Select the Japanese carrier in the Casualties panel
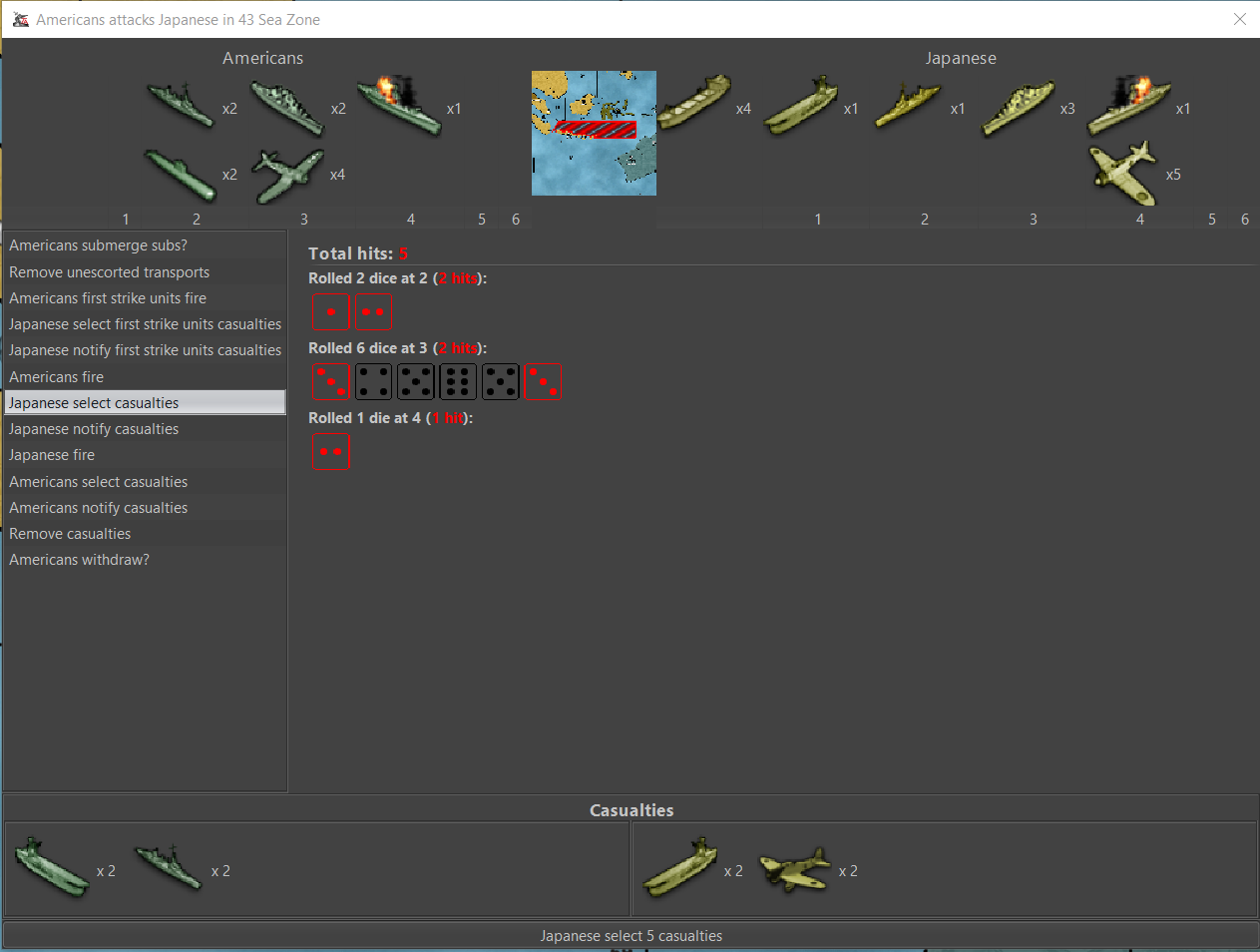The width and height of the screenshot is (1260, 952). [x=680, y=867]
